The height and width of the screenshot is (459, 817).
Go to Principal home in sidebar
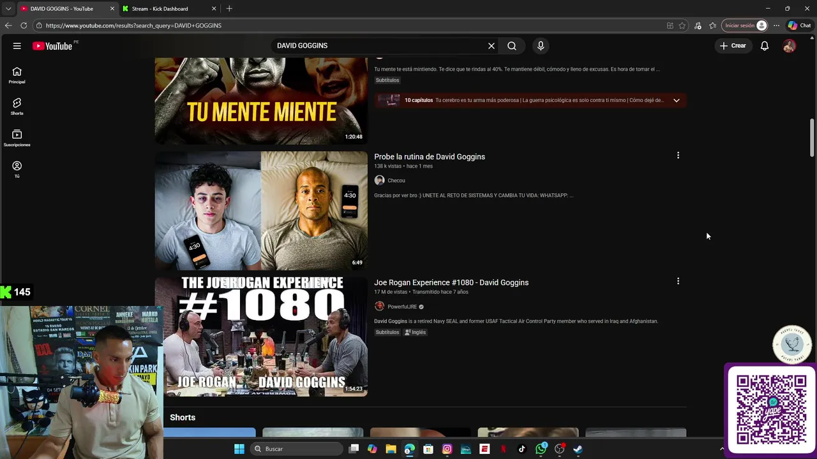(x=17, y=75)
